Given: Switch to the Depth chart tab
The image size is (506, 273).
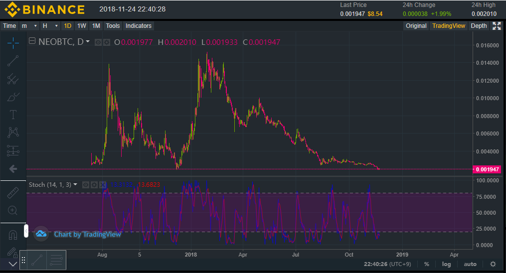Looking at the screenshot, I should [479, 26].
